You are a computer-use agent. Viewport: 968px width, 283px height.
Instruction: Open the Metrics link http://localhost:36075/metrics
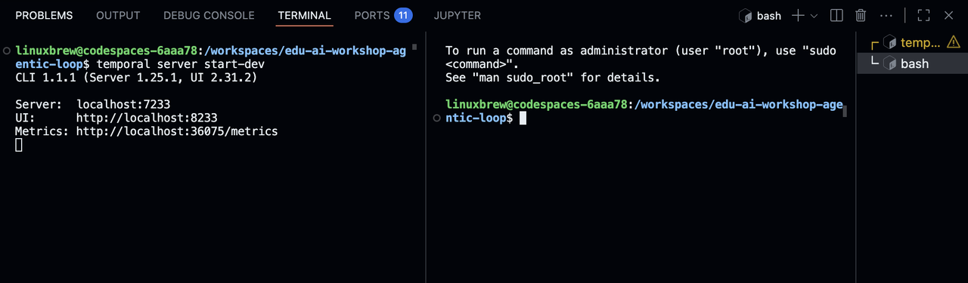177,131
